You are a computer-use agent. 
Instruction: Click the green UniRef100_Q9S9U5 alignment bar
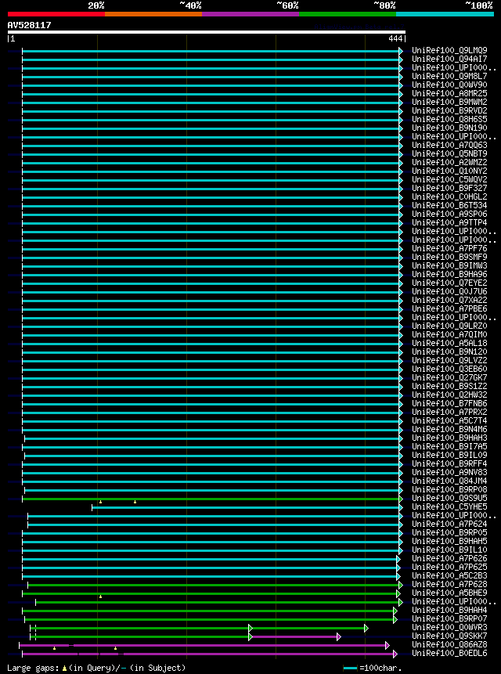coord(211,499)
